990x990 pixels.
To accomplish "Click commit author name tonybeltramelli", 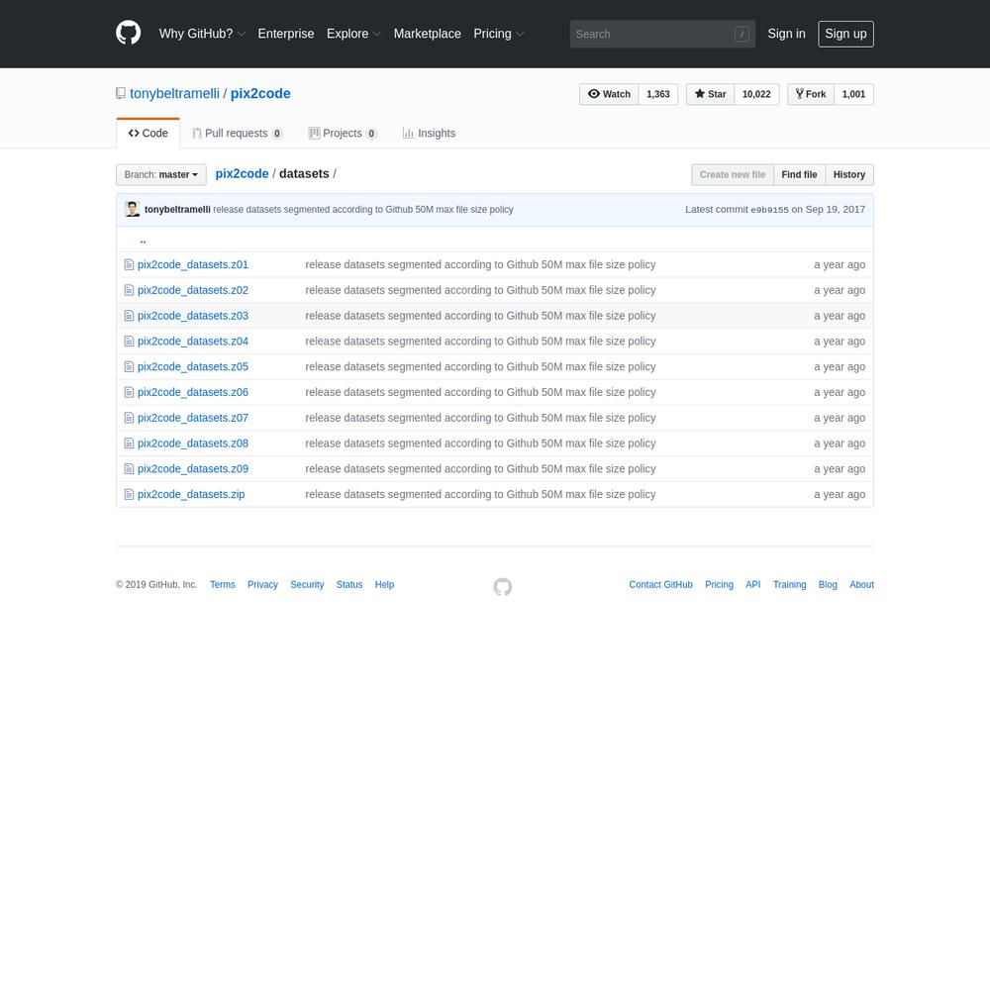I will tap(177, 210).
